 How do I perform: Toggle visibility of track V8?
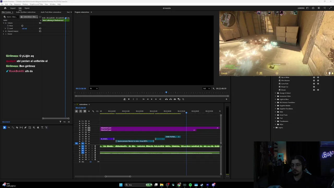tap(89, 128)
